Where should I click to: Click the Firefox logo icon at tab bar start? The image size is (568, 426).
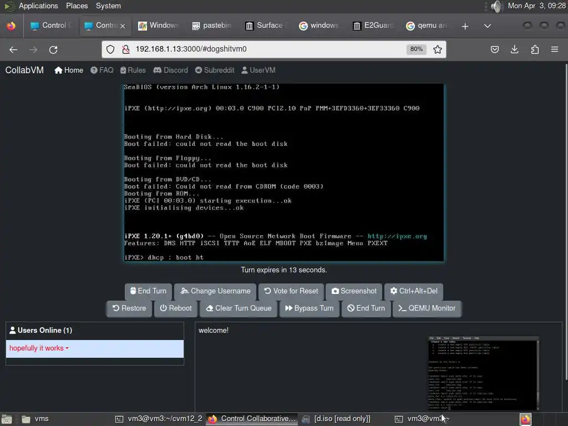(11, 26)
